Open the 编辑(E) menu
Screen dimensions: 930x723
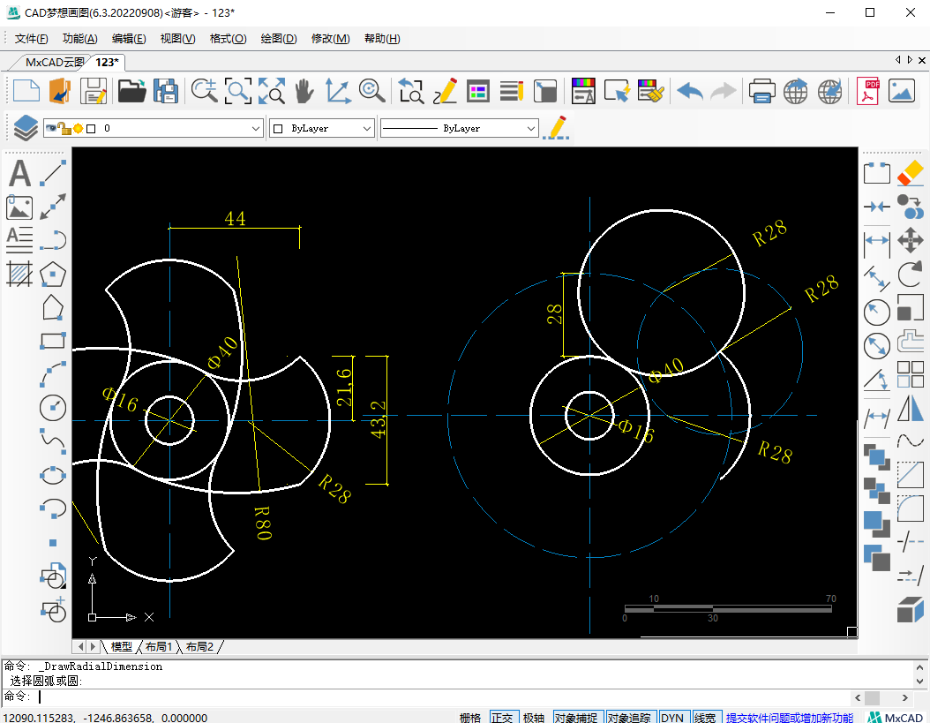pyautogui.click(x=129, y=39)
